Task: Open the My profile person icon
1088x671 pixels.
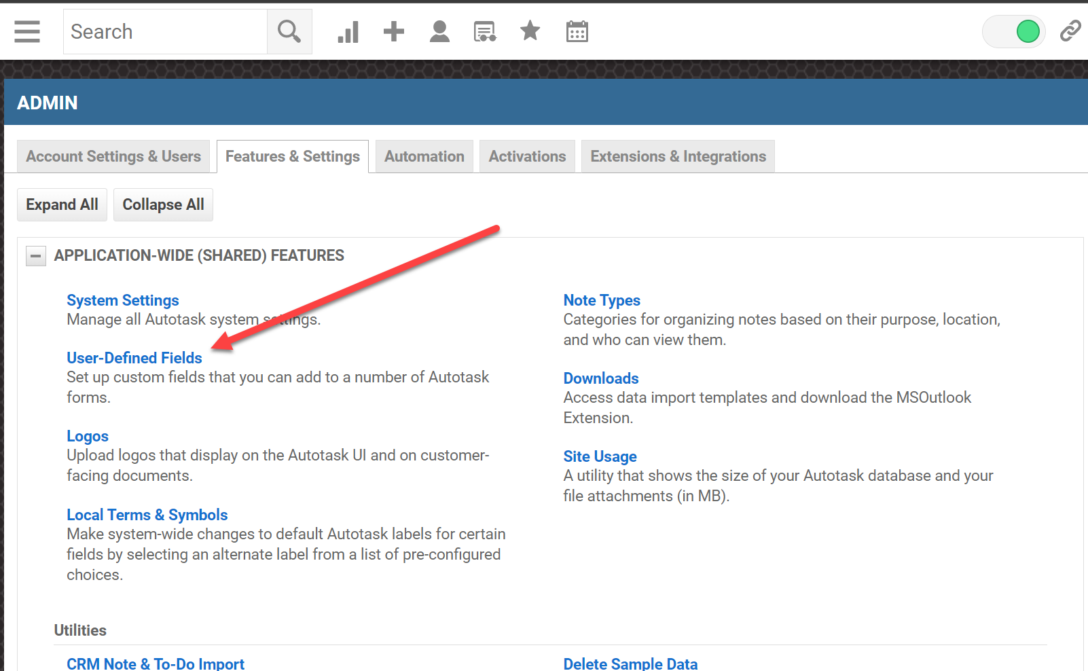Action: [439, 31]
